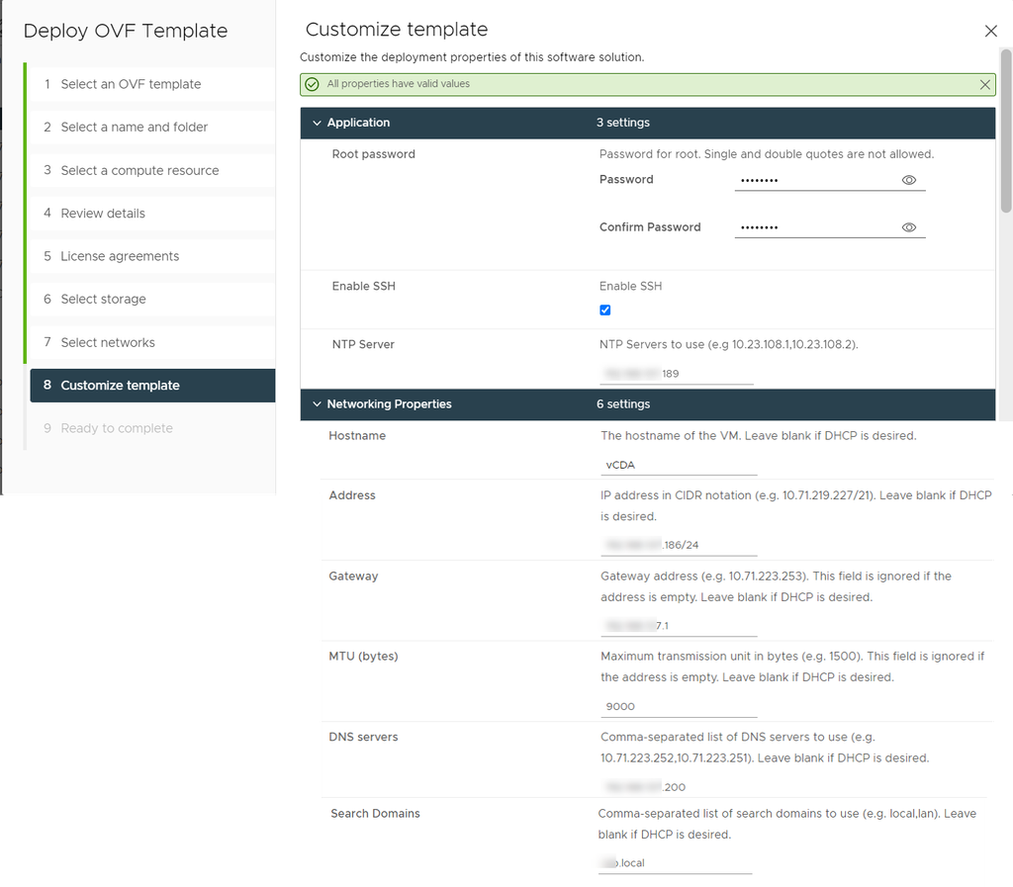Image resolution: width=1013 pixels, height=887 pixels.
Task: Click the vertical scrollbar of the template panel
Action: tap(1005, 133)
